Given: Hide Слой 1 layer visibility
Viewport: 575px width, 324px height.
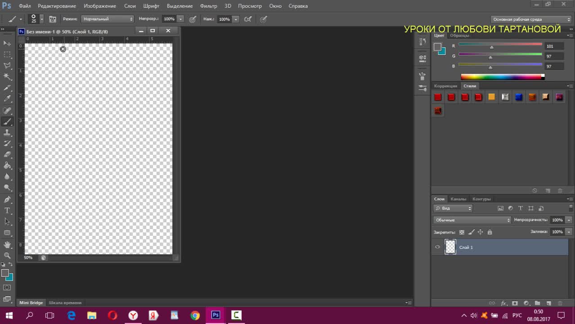Looking at the screenshot, I should coord(437,247).
